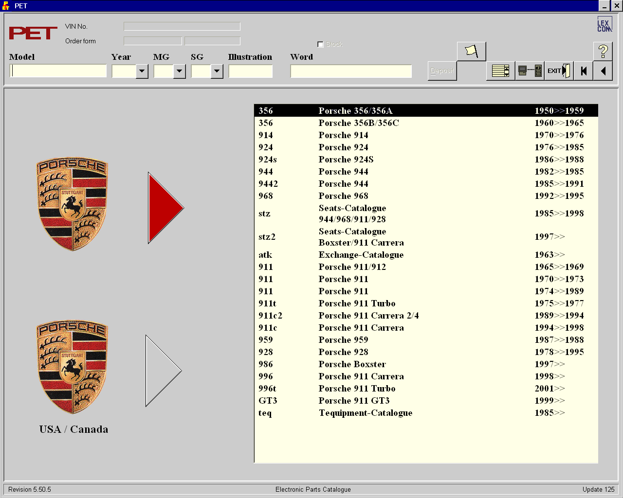Image resolution: width=623 pixels, height=498 pixels.
Task: Toggle the Stock checkbox
Action: pos(320,44)
